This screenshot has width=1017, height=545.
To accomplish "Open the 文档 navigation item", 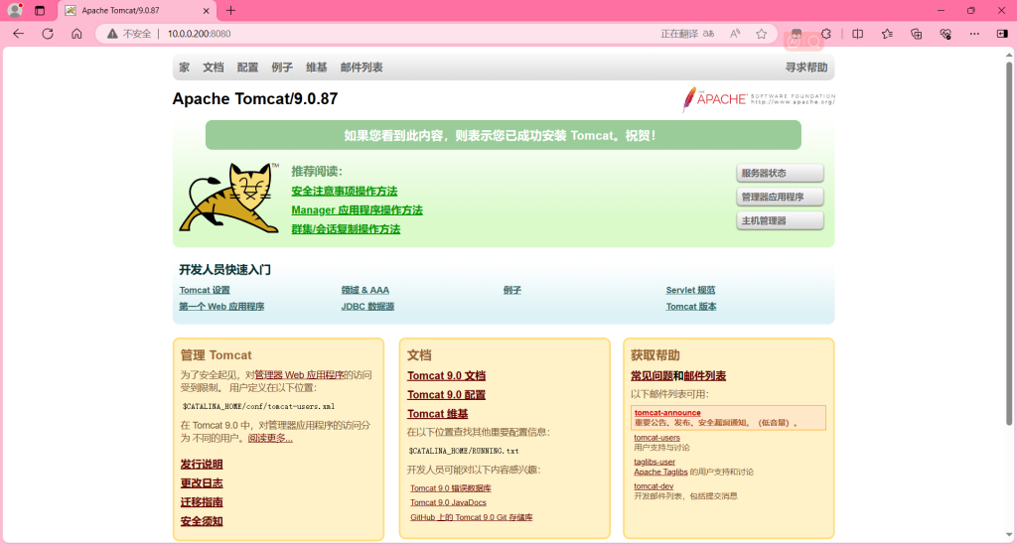I will click(x=213, y=68).
